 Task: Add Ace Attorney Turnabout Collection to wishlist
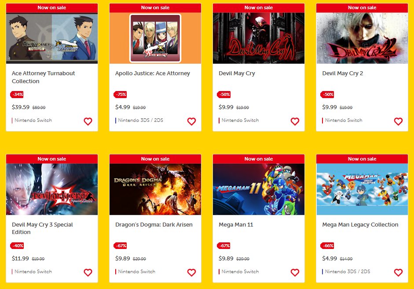(x=88, y=121)
